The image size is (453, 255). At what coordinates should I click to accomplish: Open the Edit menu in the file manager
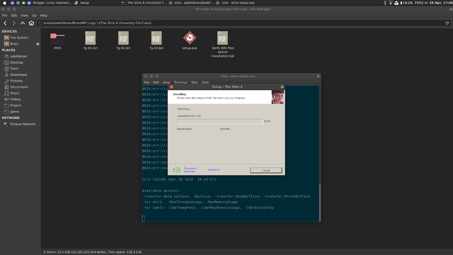14,15
